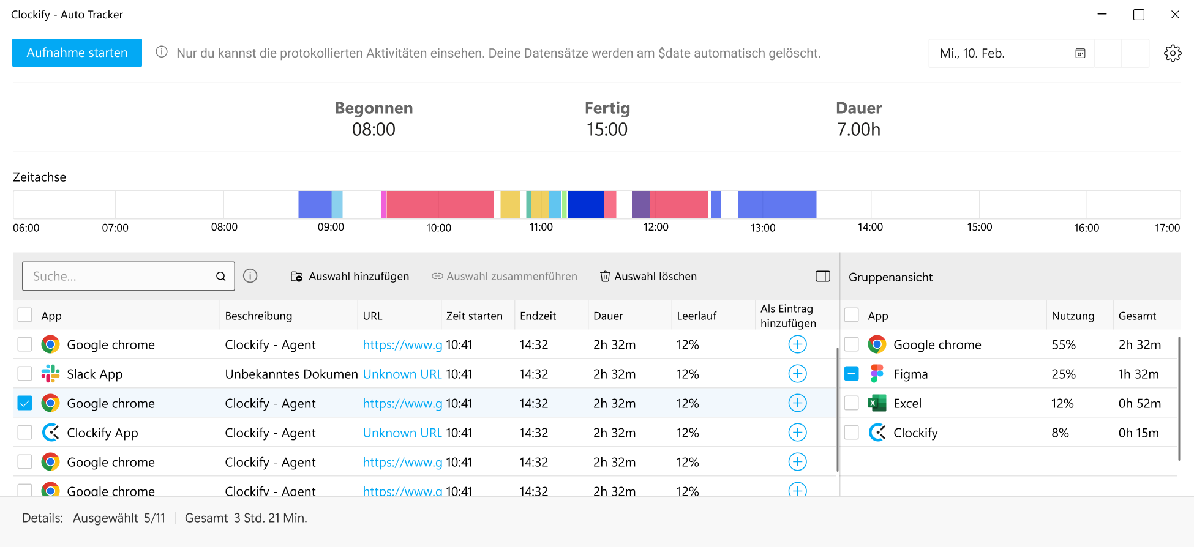Screen dimensions: 1194x547
Task: Sort group view by Nutzung column
Action: pyautogui.click(x=1072, y=316)
